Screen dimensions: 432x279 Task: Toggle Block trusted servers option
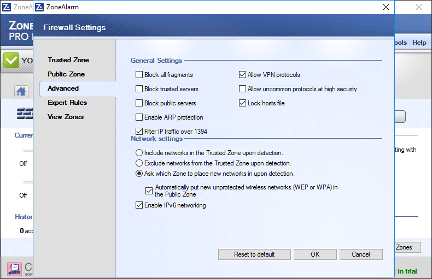[139, 89]
